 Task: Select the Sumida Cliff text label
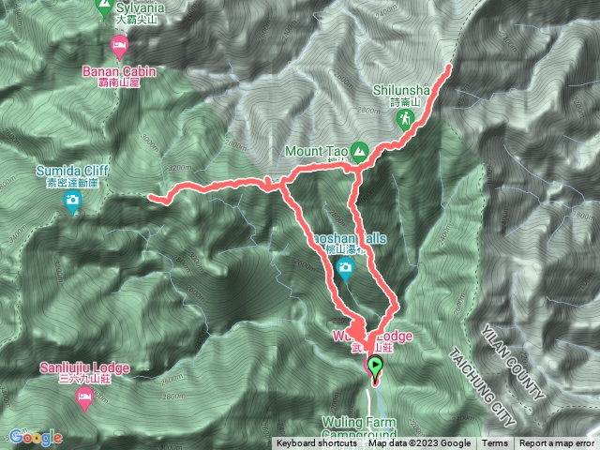click(72, 176)
